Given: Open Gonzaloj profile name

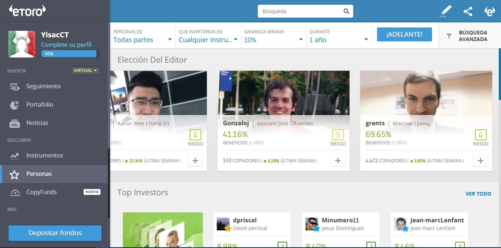Looking at the screenshot, I should pyautogui.click(x=236, y=123).
